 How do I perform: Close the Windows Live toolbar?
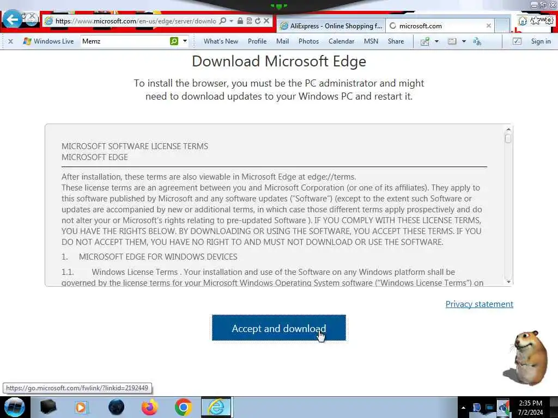pyautogui.click(x=11, y=41)
